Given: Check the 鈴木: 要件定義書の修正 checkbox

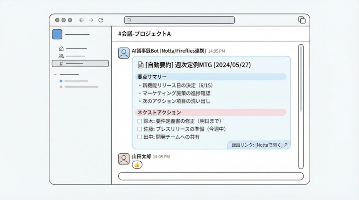Looking at the screenshot, I should pyautogui.click(x=140, y=121).
